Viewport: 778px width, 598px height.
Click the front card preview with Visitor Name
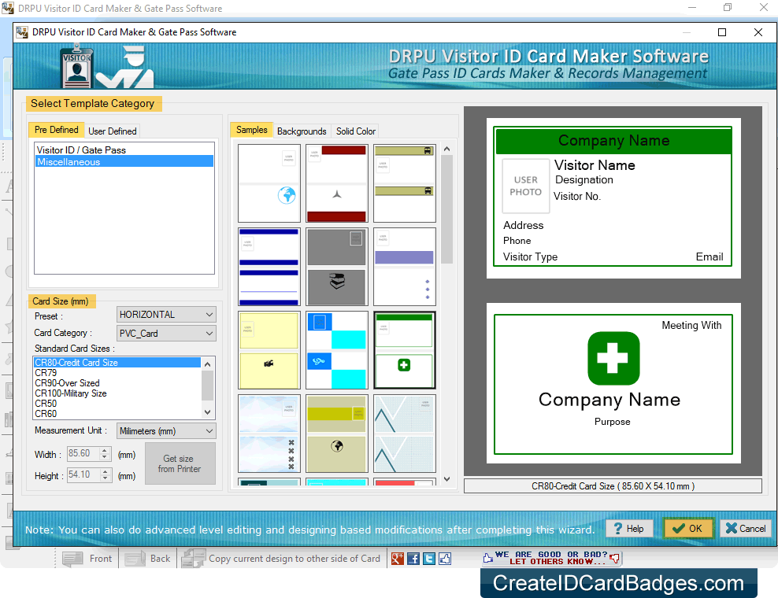613,197
